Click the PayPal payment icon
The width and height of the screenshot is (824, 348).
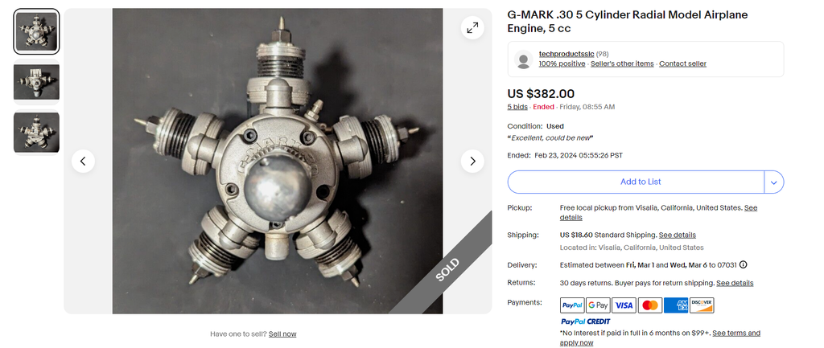[x=572, y=305]
